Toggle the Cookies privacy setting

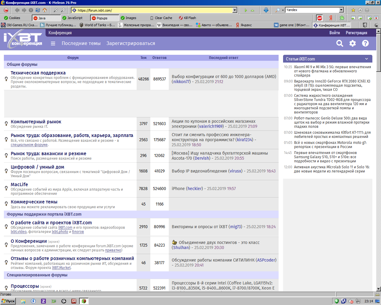click(12, 18)
